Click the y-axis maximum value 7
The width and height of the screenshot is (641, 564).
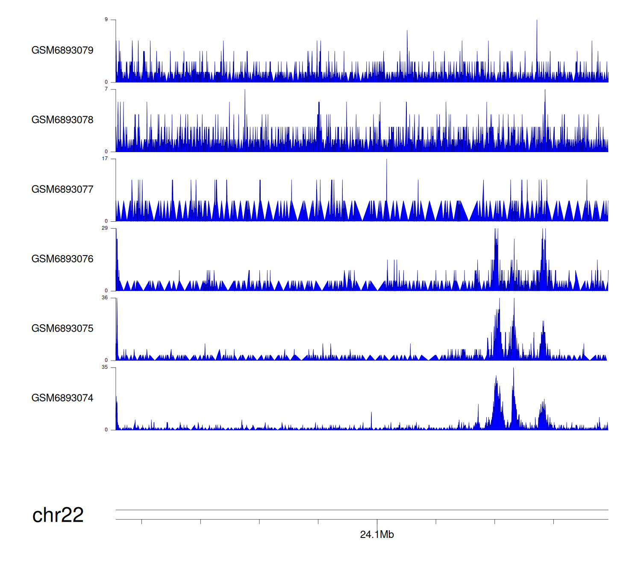click(x=106, y=89)
